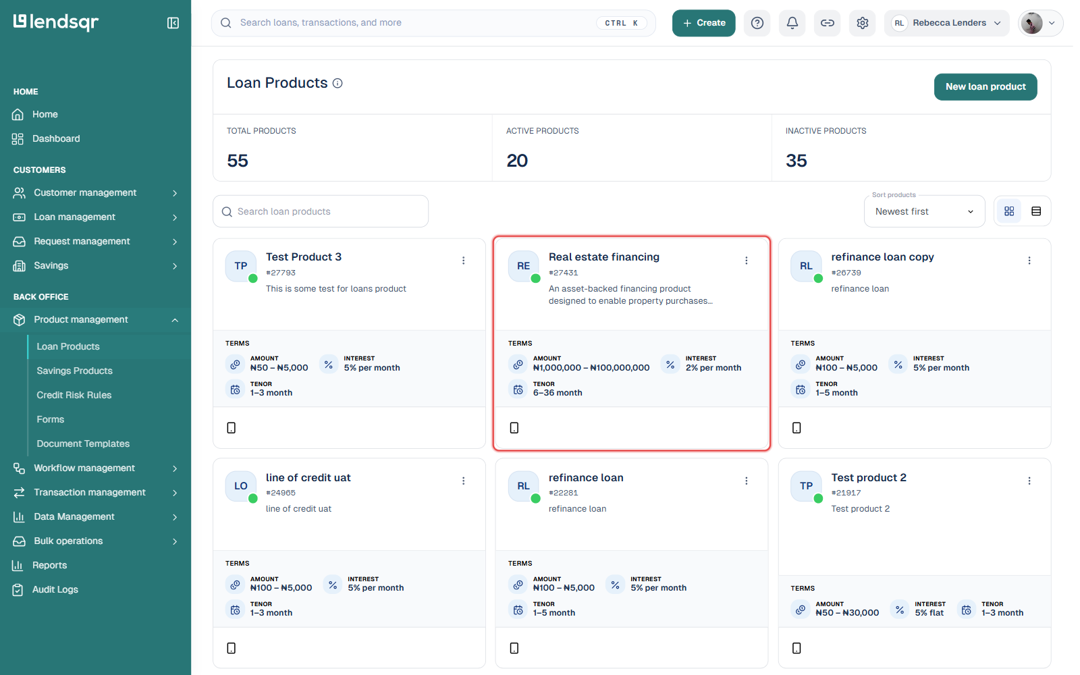The width and height of the screenshot is (1080, 675).
Task: Expand Customer management menu
Action: coord(95,193)
